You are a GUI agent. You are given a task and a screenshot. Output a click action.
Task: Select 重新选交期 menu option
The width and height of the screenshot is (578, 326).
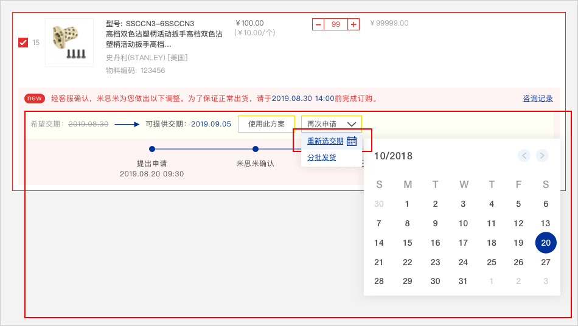(325, 141)
